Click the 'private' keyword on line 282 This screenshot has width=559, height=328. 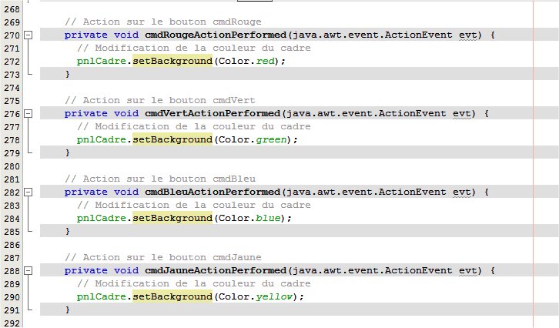pyautogui.click(x=86, y=192)
